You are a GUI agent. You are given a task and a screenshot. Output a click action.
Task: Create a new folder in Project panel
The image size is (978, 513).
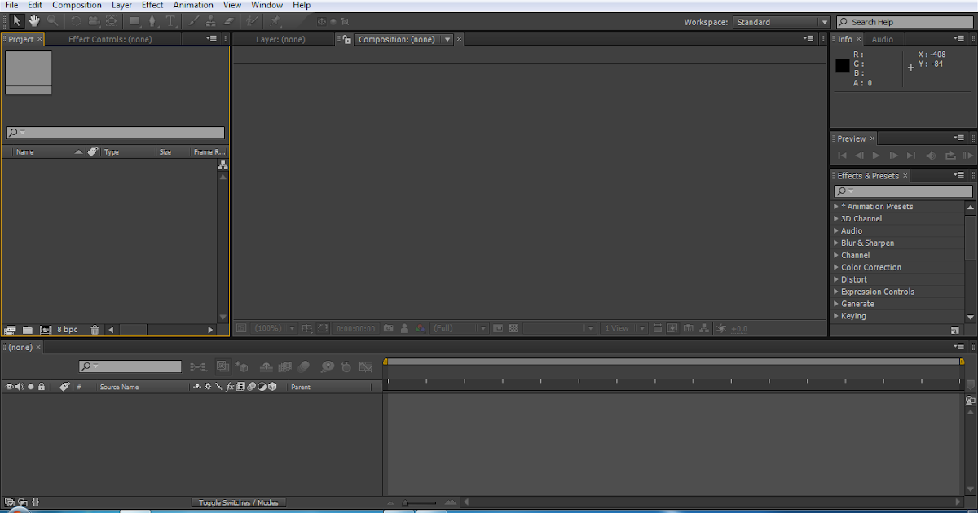coord(28,330)
